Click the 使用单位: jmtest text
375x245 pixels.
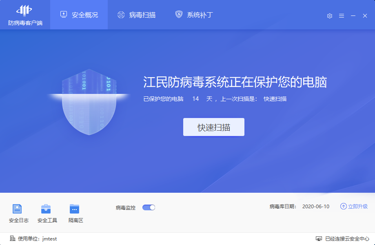pos(37,239)
